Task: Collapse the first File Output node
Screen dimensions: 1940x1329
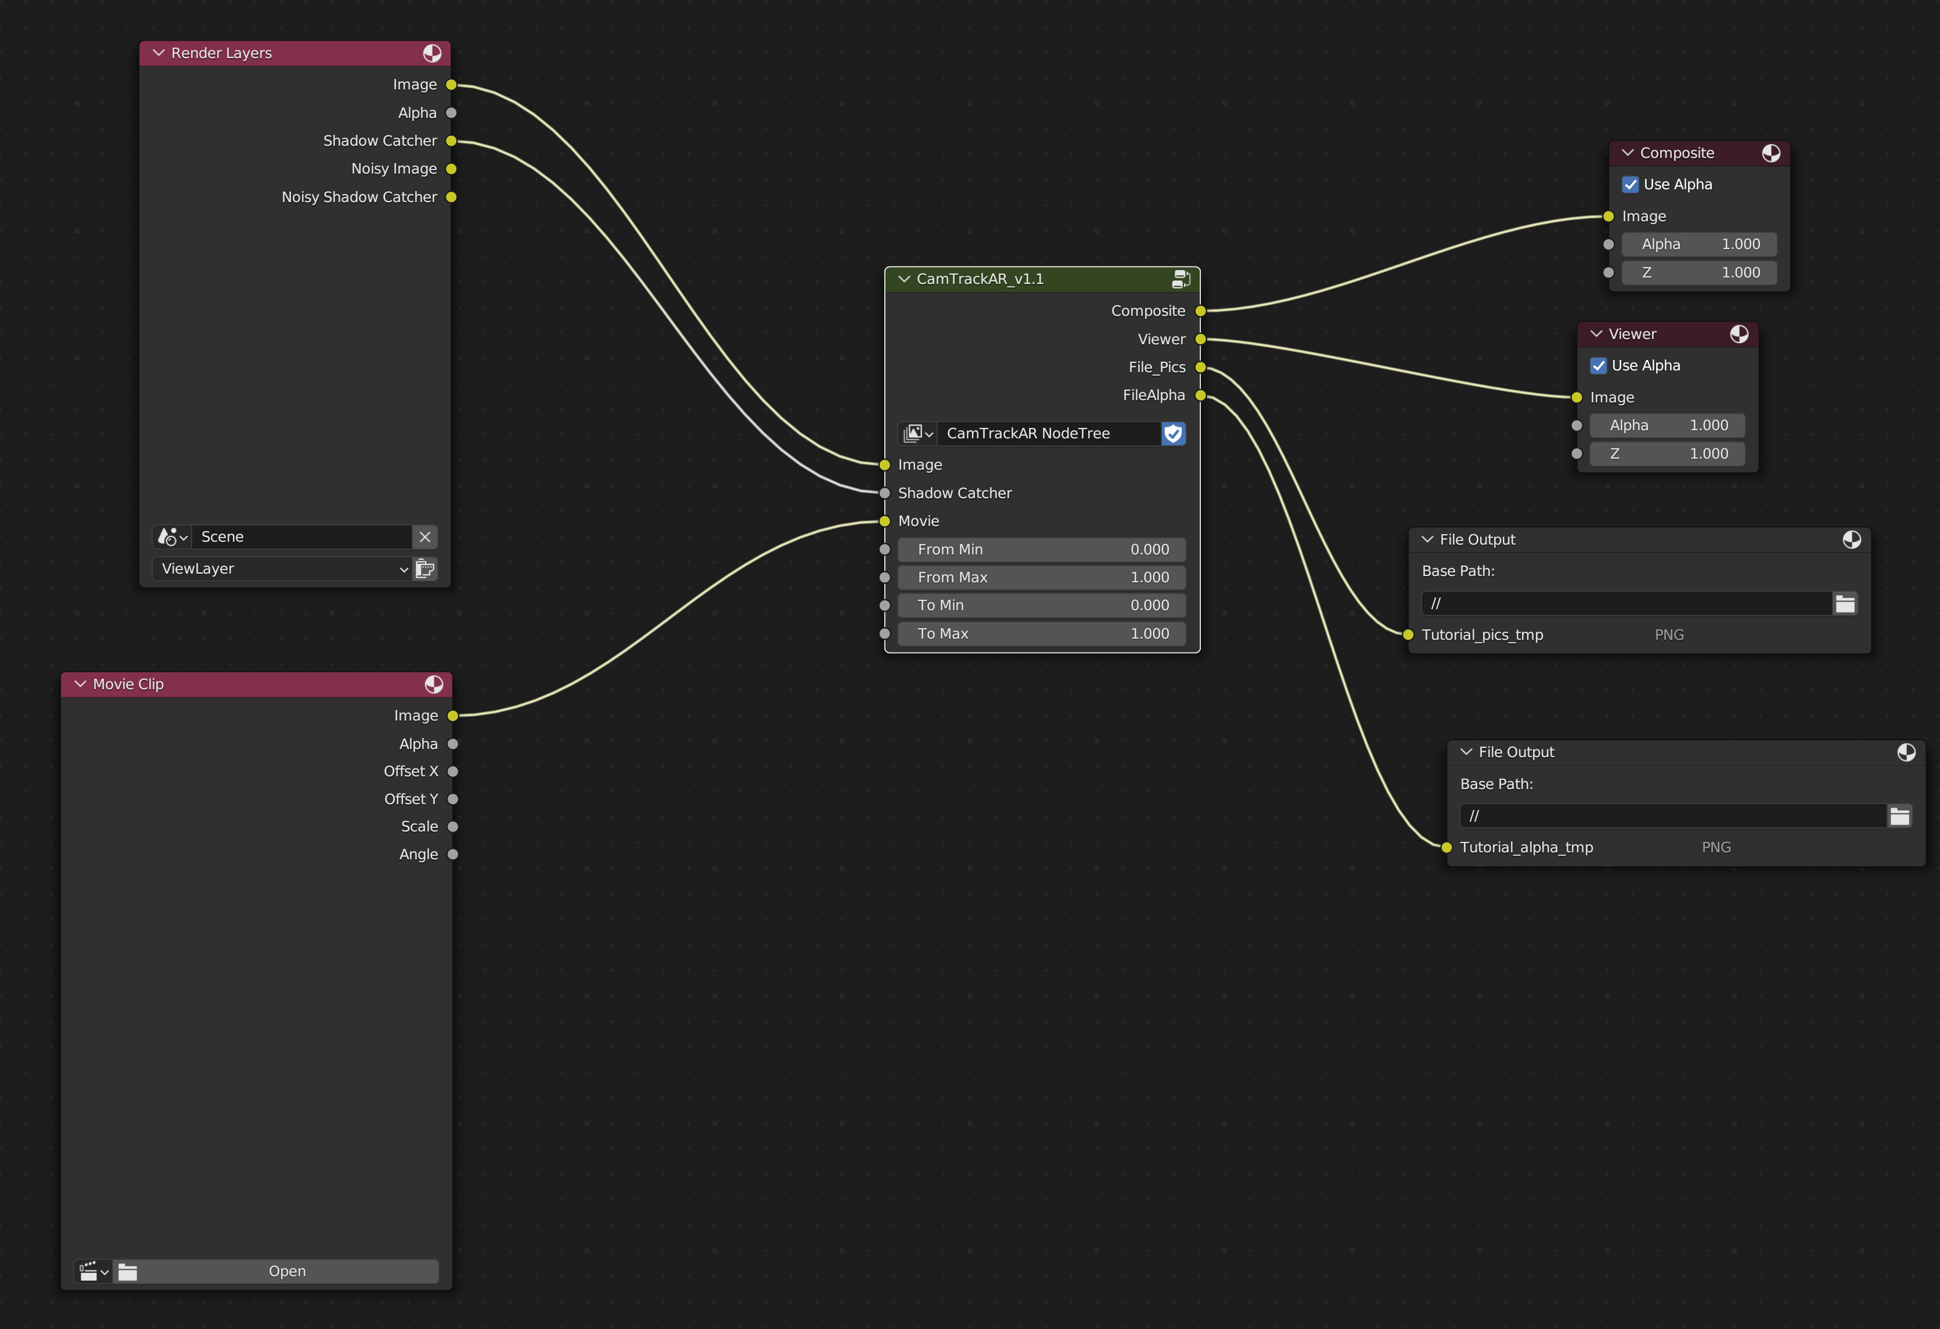Action: (x=1427, y=540)
